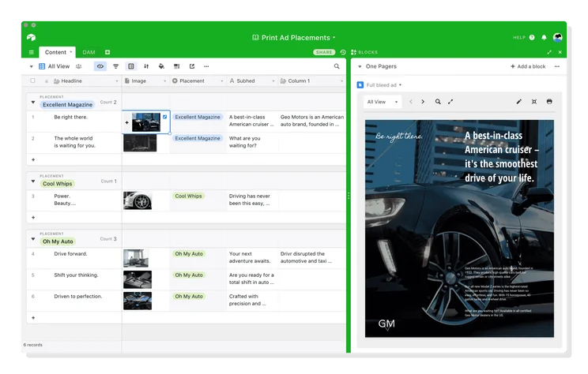Open the row color paint bucket icon
Viewport: 588px width, 374px height.
point(161,66)
